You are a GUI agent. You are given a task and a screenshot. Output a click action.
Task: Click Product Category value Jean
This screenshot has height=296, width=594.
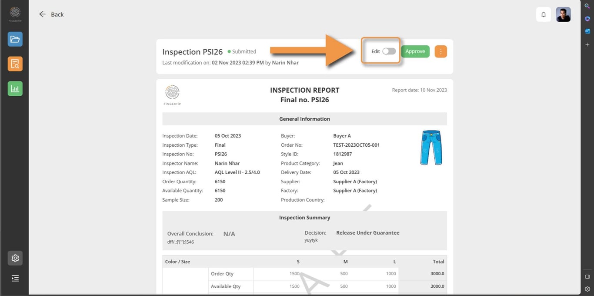coord(338,163)
